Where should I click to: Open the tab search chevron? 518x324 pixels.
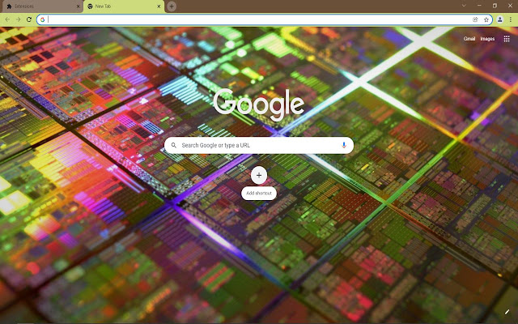click(464, 6)
